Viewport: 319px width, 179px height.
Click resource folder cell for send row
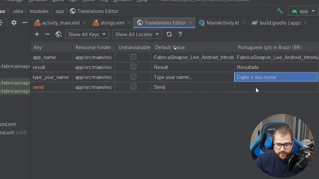coord(93,87)
